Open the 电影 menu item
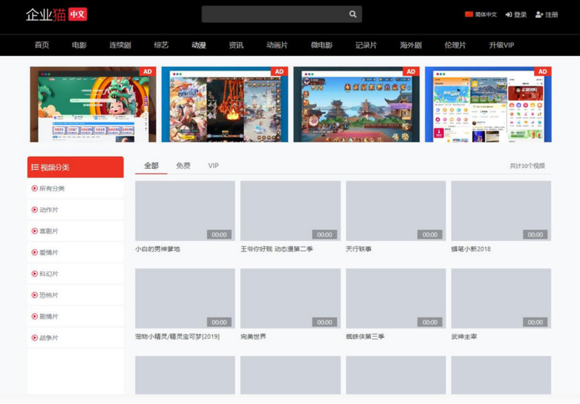 coord(78,45)
